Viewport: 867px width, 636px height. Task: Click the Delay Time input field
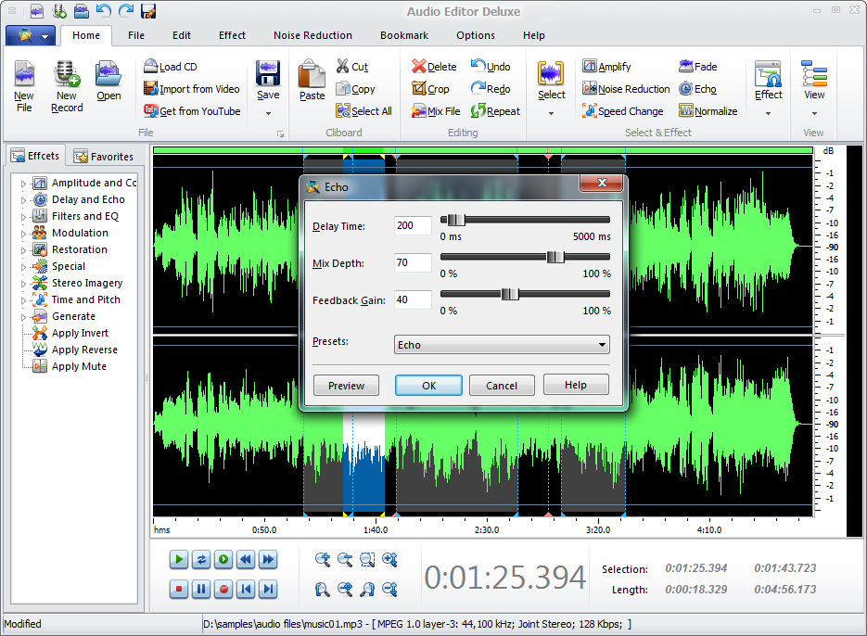point(413,226)
